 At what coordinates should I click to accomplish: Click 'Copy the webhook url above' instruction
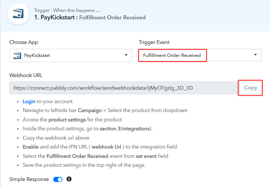pos(56,138)
